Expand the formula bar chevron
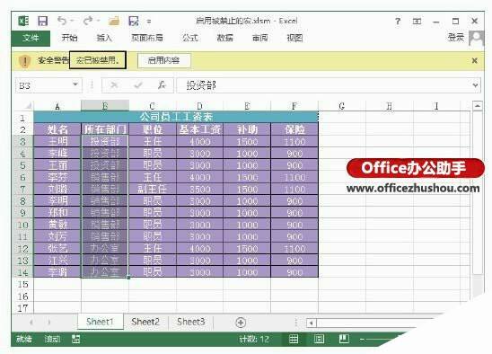This screenshot has width=492, height=354. pos(475,85)
